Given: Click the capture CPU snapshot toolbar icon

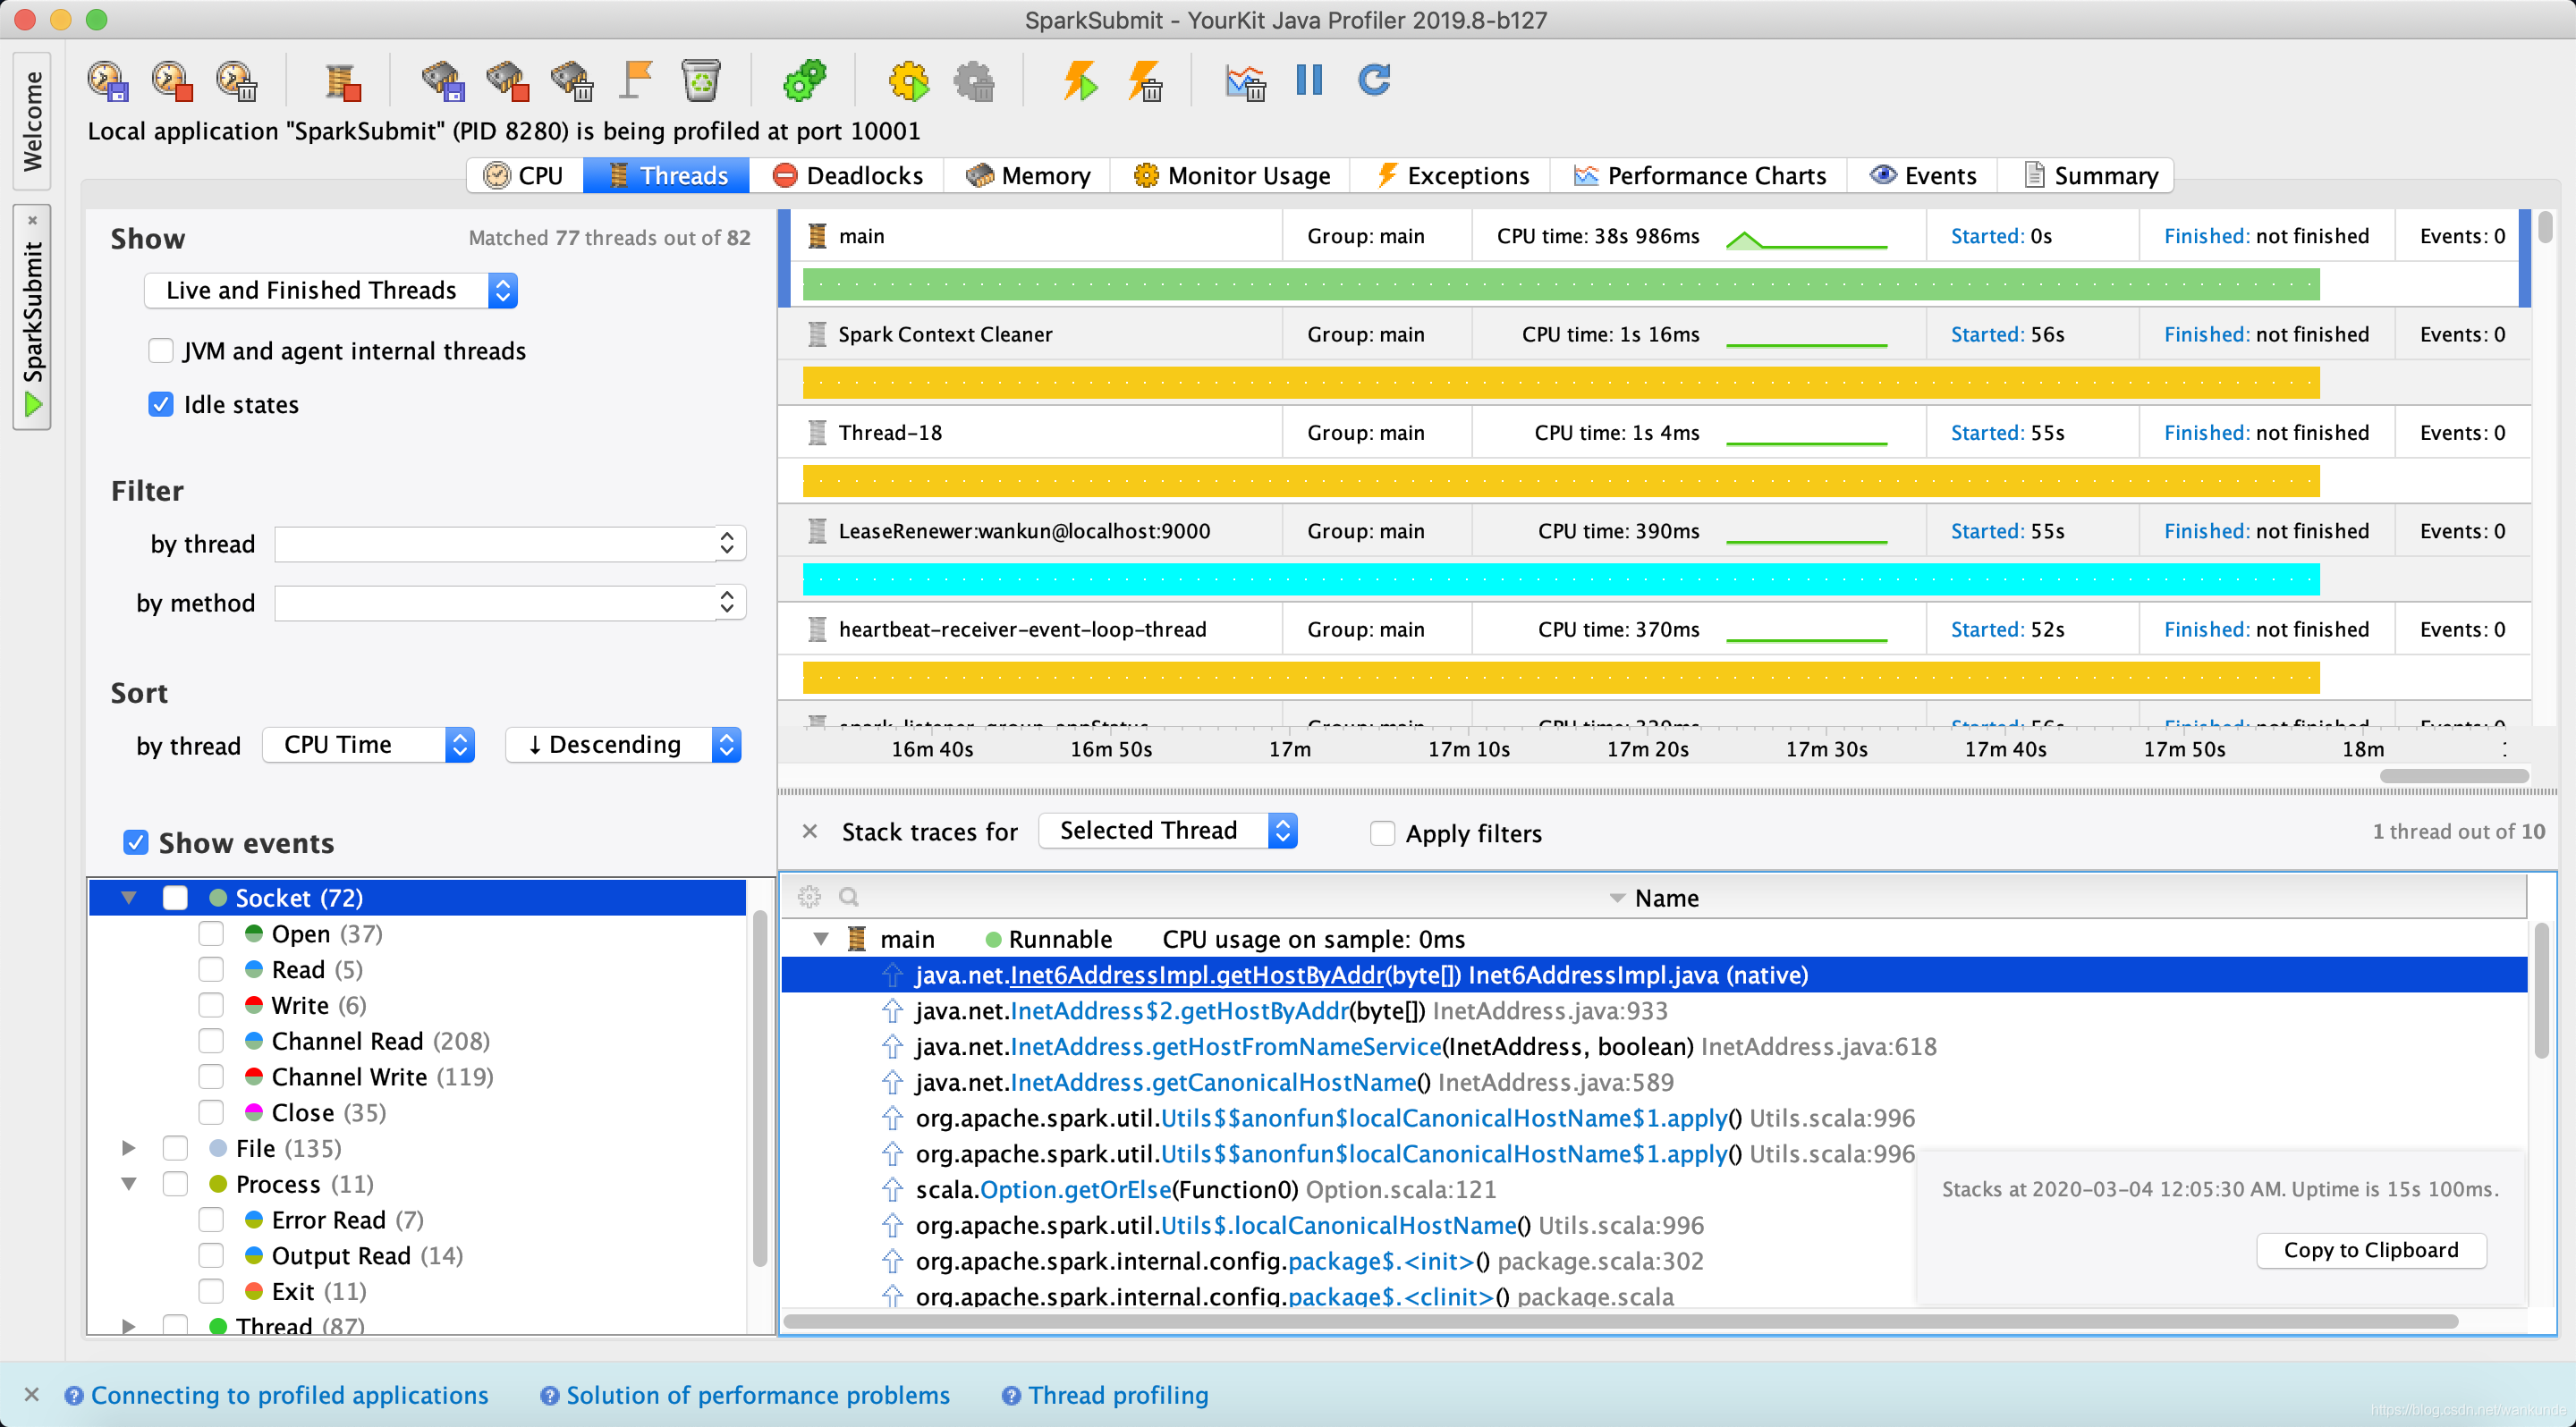Looking at the screenshot, I should point(107,81).
